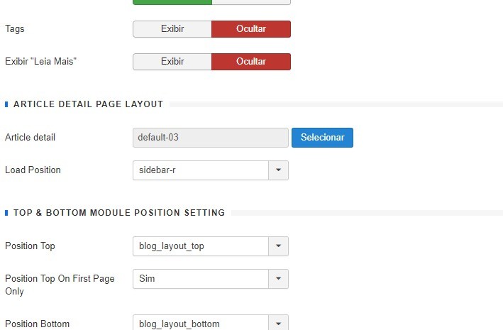Focus the Article detail default-03 field
The height and width of the screenshot is (330, 503).
pyautogui.click(x=210, y=138)
